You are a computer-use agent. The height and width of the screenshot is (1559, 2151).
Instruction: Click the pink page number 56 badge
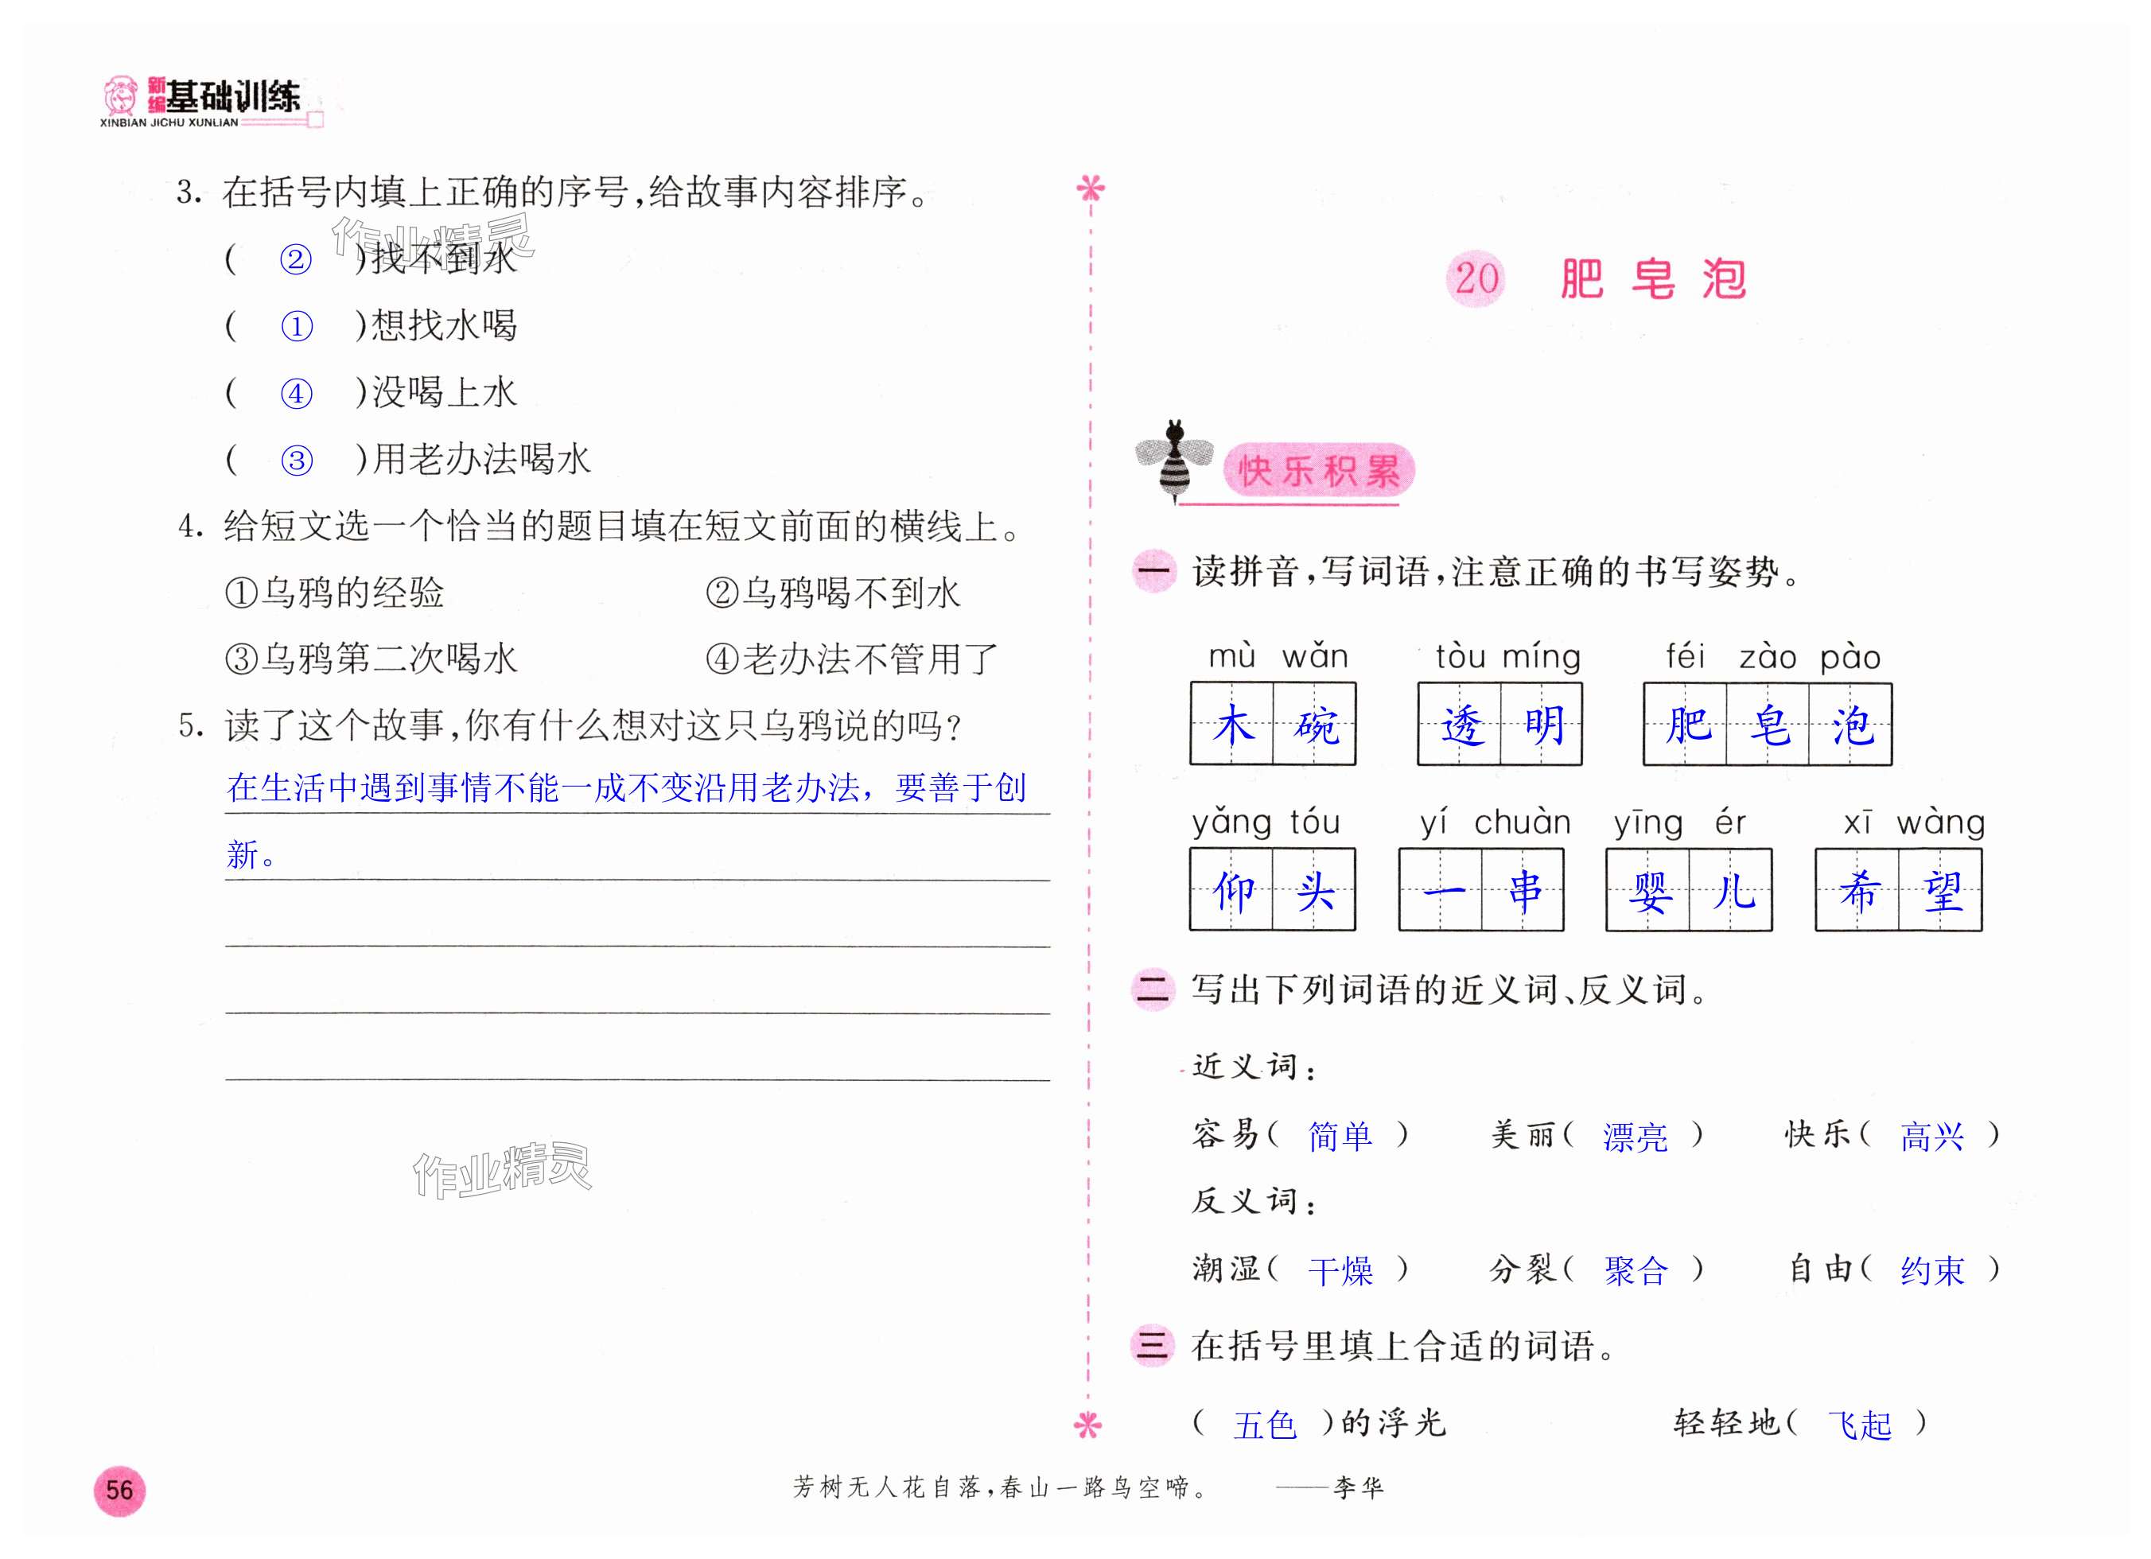[119, 1490]
